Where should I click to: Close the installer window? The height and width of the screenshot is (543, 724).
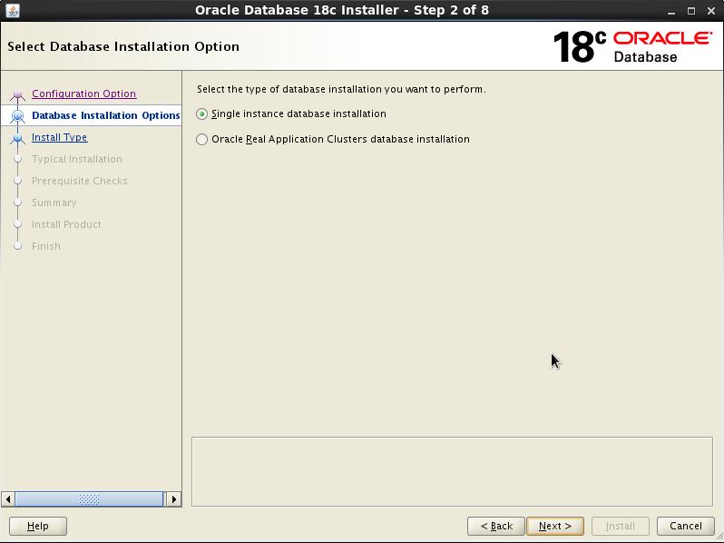[711, 11]
